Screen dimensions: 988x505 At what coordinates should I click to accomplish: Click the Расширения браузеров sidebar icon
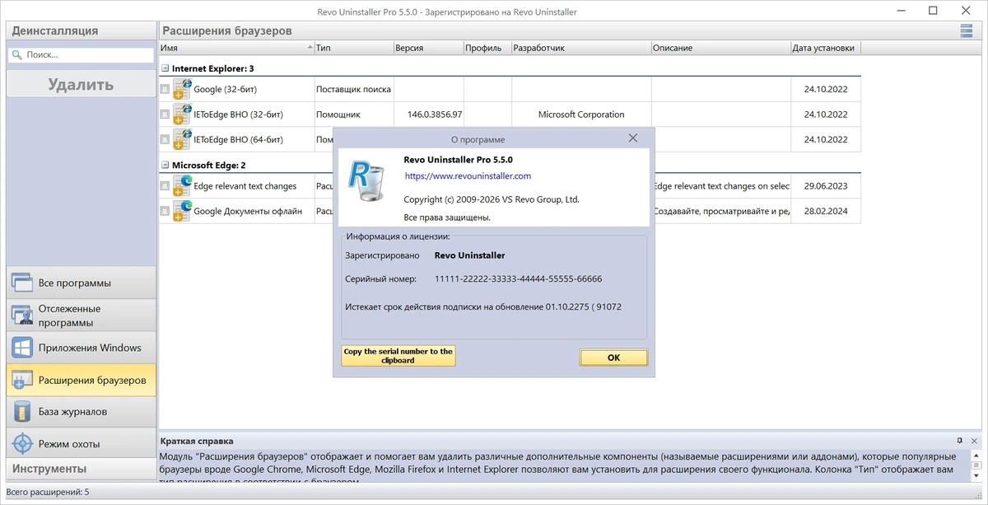pyautogui.click(x=21, y=380)
